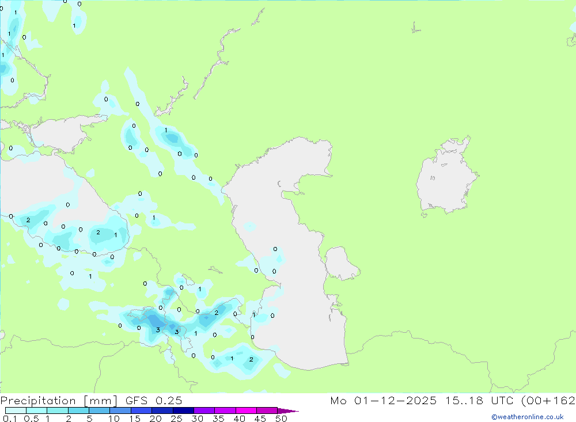This screenshot has width=576, height=422.
Task: Click legend value "50"
Action: (282, 419)
